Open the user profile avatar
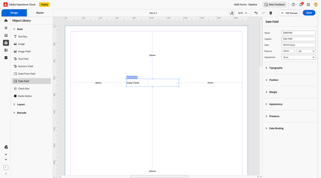This screenshot has height=178, width=321. tap(316, 5)
